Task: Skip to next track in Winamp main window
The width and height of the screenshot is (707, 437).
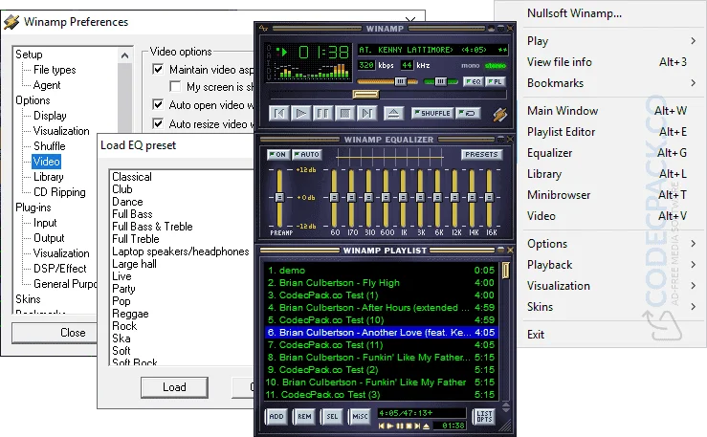Action: coord(366,113)
